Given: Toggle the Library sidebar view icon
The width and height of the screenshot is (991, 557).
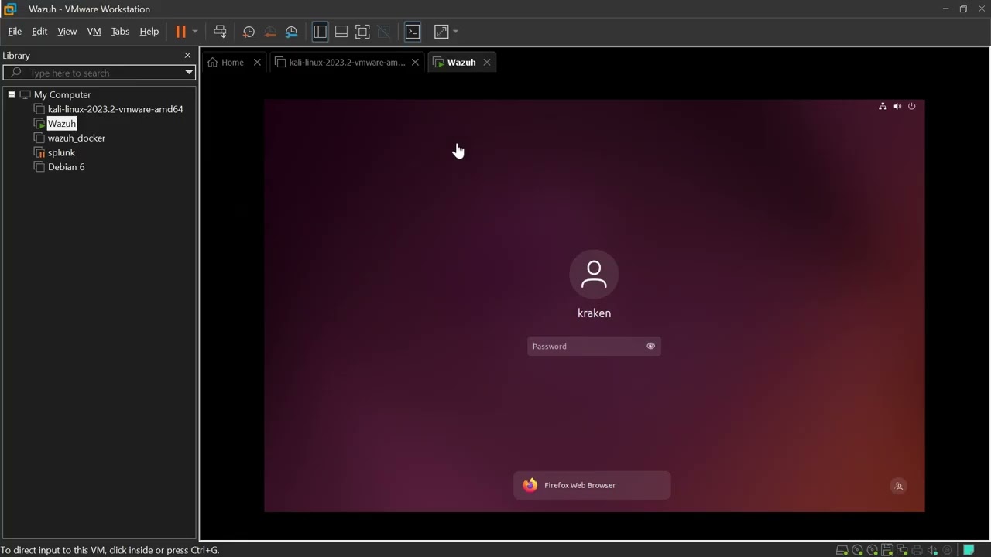Looking at the screenshot, I should [x=320, y=32].
